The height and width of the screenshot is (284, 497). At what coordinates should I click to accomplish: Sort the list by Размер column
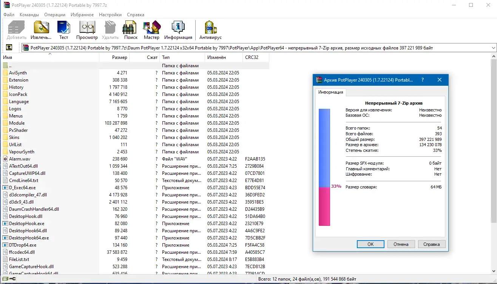[114, 57]
